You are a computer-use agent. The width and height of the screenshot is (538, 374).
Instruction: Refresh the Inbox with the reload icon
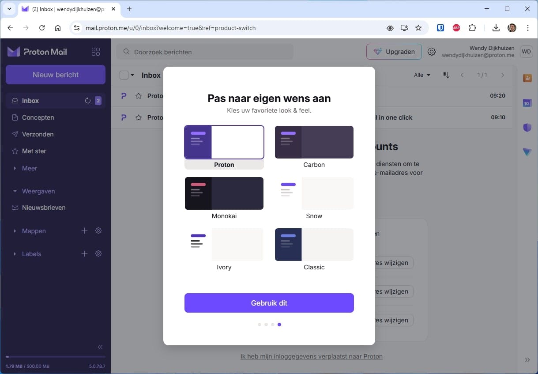pos(87,101)
